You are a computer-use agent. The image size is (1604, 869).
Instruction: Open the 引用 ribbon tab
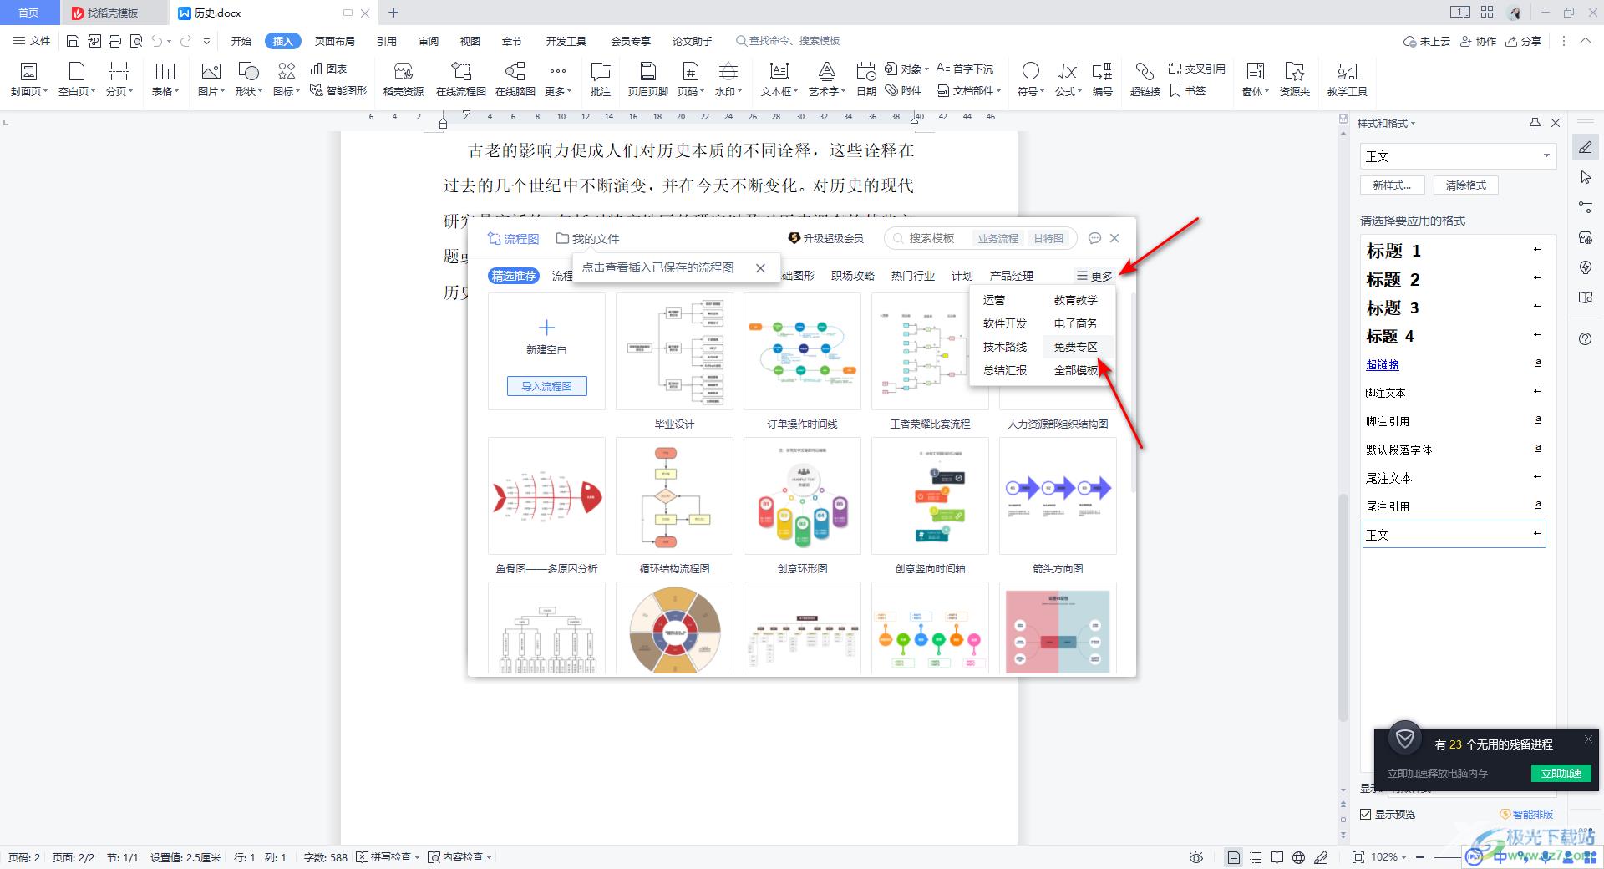[386, 41]
